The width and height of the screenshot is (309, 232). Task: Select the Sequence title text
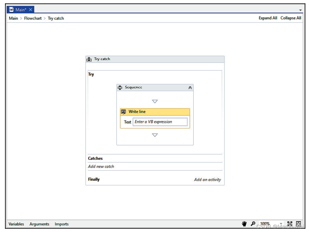133,87
